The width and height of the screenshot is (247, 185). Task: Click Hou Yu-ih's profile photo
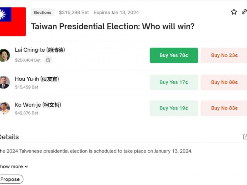[5, 82]
